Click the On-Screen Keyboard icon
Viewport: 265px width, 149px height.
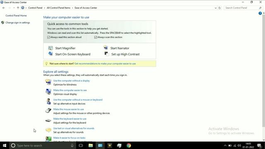[51, 54]
